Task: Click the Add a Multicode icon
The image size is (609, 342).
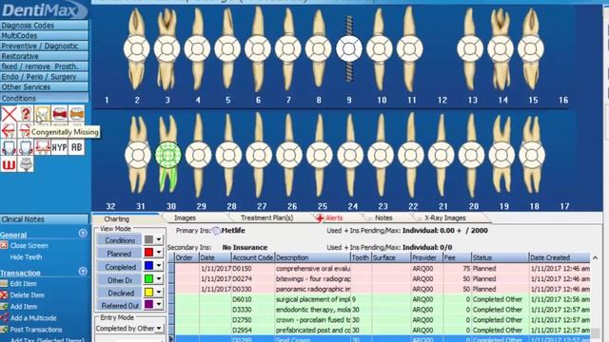Action: pos(4,318)
